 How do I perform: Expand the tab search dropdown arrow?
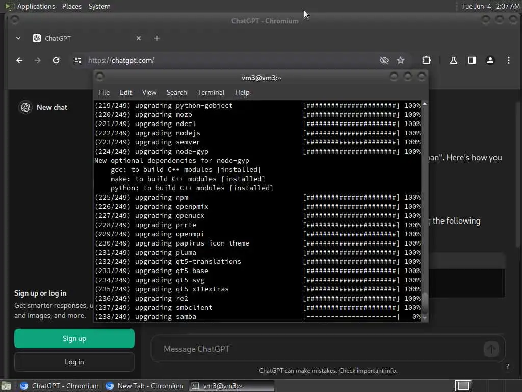[18, 38]
